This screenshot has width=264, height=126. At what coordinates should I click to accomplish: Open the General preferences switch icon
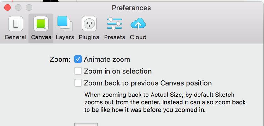click(15, 24)
